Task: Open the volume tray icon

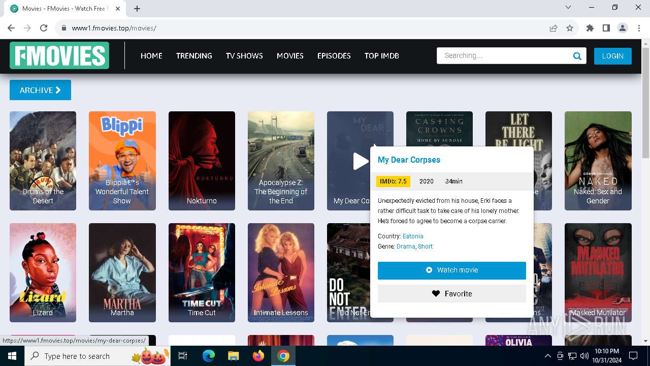Action: point(584,356)
